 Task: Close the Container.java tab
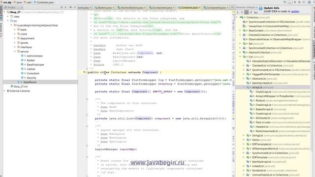(x=199, y=8)
